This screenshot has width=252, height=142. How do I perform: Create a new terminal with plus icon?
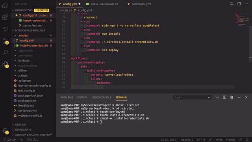217,97
